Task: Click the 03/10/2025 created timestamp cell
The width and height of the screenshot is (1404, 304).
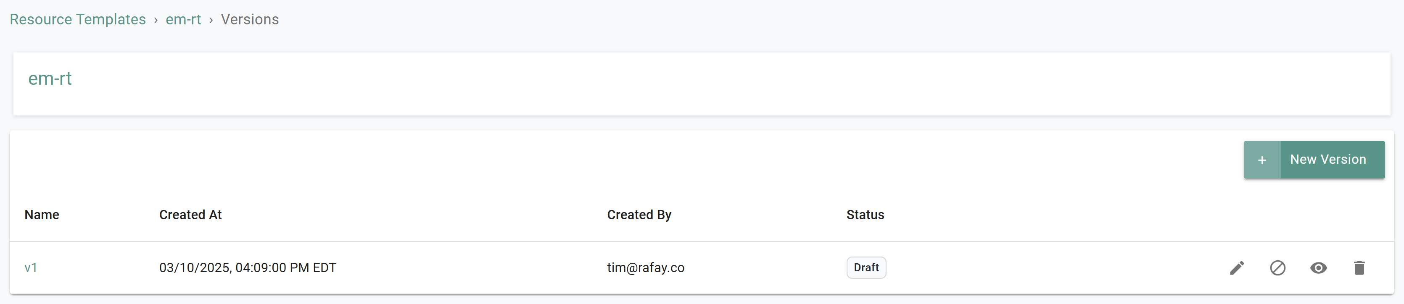Action: (x=248, y=267)
